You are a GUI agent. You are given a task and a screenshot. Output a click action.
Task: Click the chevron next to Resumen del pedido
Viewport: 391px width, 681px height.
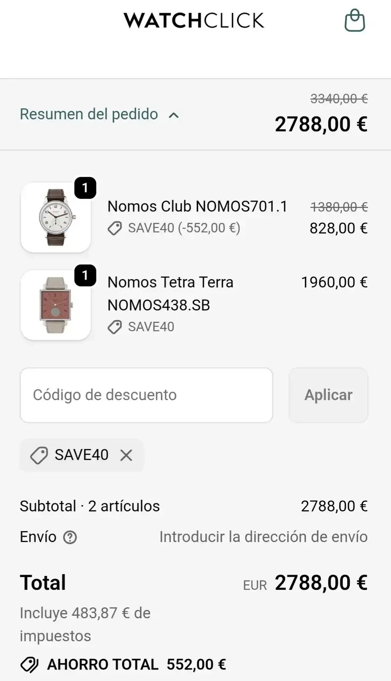click(174, 115)
